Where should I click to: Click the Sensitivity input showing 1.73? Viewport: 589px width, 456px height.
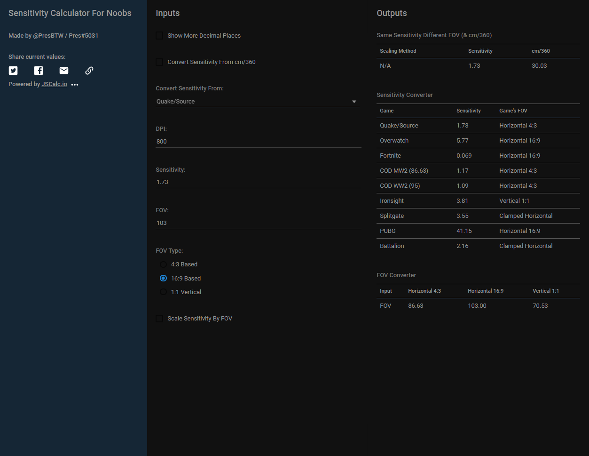[x=259, y=182]
